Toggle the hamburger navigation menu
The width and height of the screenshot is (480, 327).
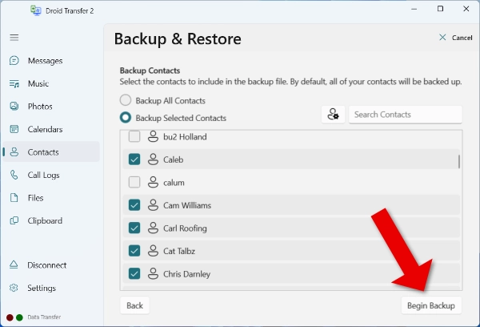pyautogui.click(x=14, y=38)
